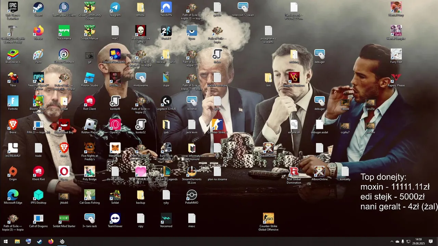Open the OneDrive tray icon
The width and height of the screenshot is (438, 246).
(x=397, y=242)
